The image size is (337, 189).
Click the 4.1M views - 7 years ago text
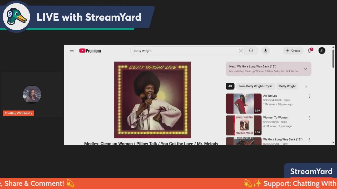[277, 126]
